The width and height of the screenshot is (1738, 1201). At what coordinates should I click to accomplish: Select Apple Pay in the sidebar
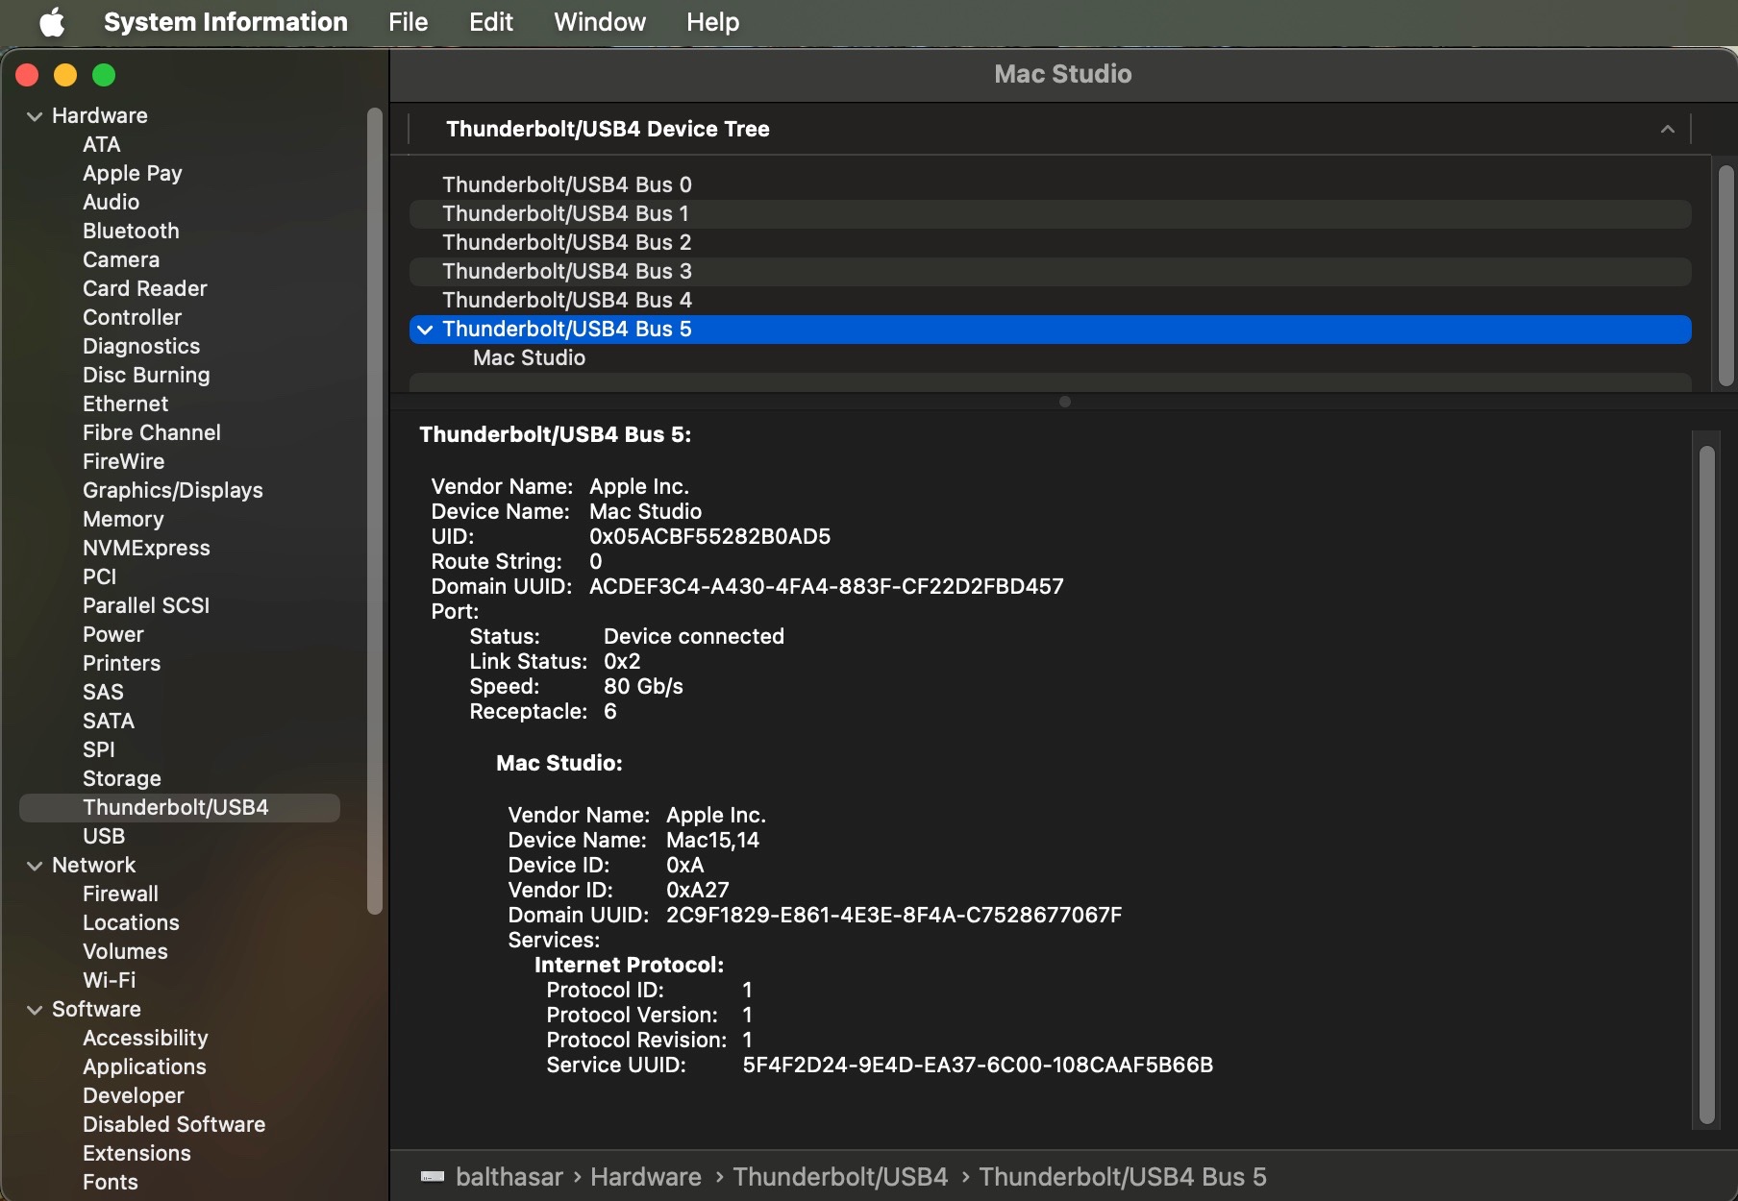click(132, 173)
